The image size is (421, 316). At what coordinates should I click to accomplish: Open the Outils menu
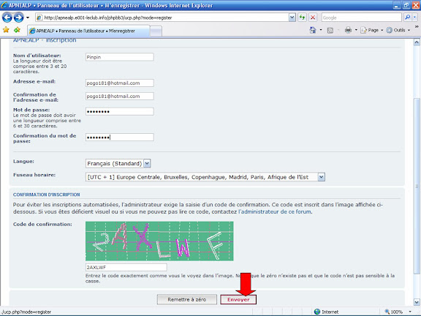(398, 30)
